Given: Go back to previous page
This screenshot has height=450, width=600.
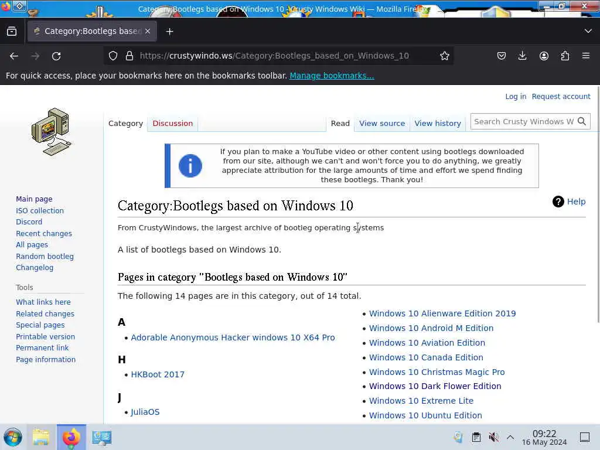Looking at the screenshot, I should [14, 56].
